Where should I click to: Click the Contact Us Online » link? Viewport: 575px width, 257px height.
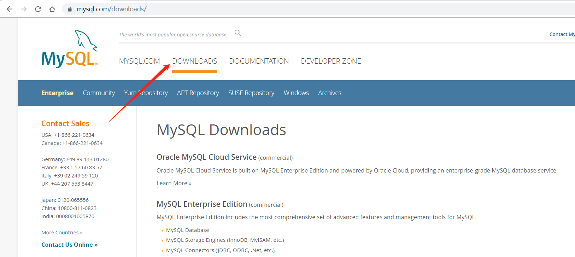click(69, 245)
